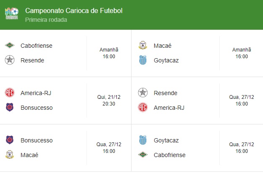Select the Primeira rodada subtitle
The height and width of the screenshot is (173, 263).
(46, 20)
